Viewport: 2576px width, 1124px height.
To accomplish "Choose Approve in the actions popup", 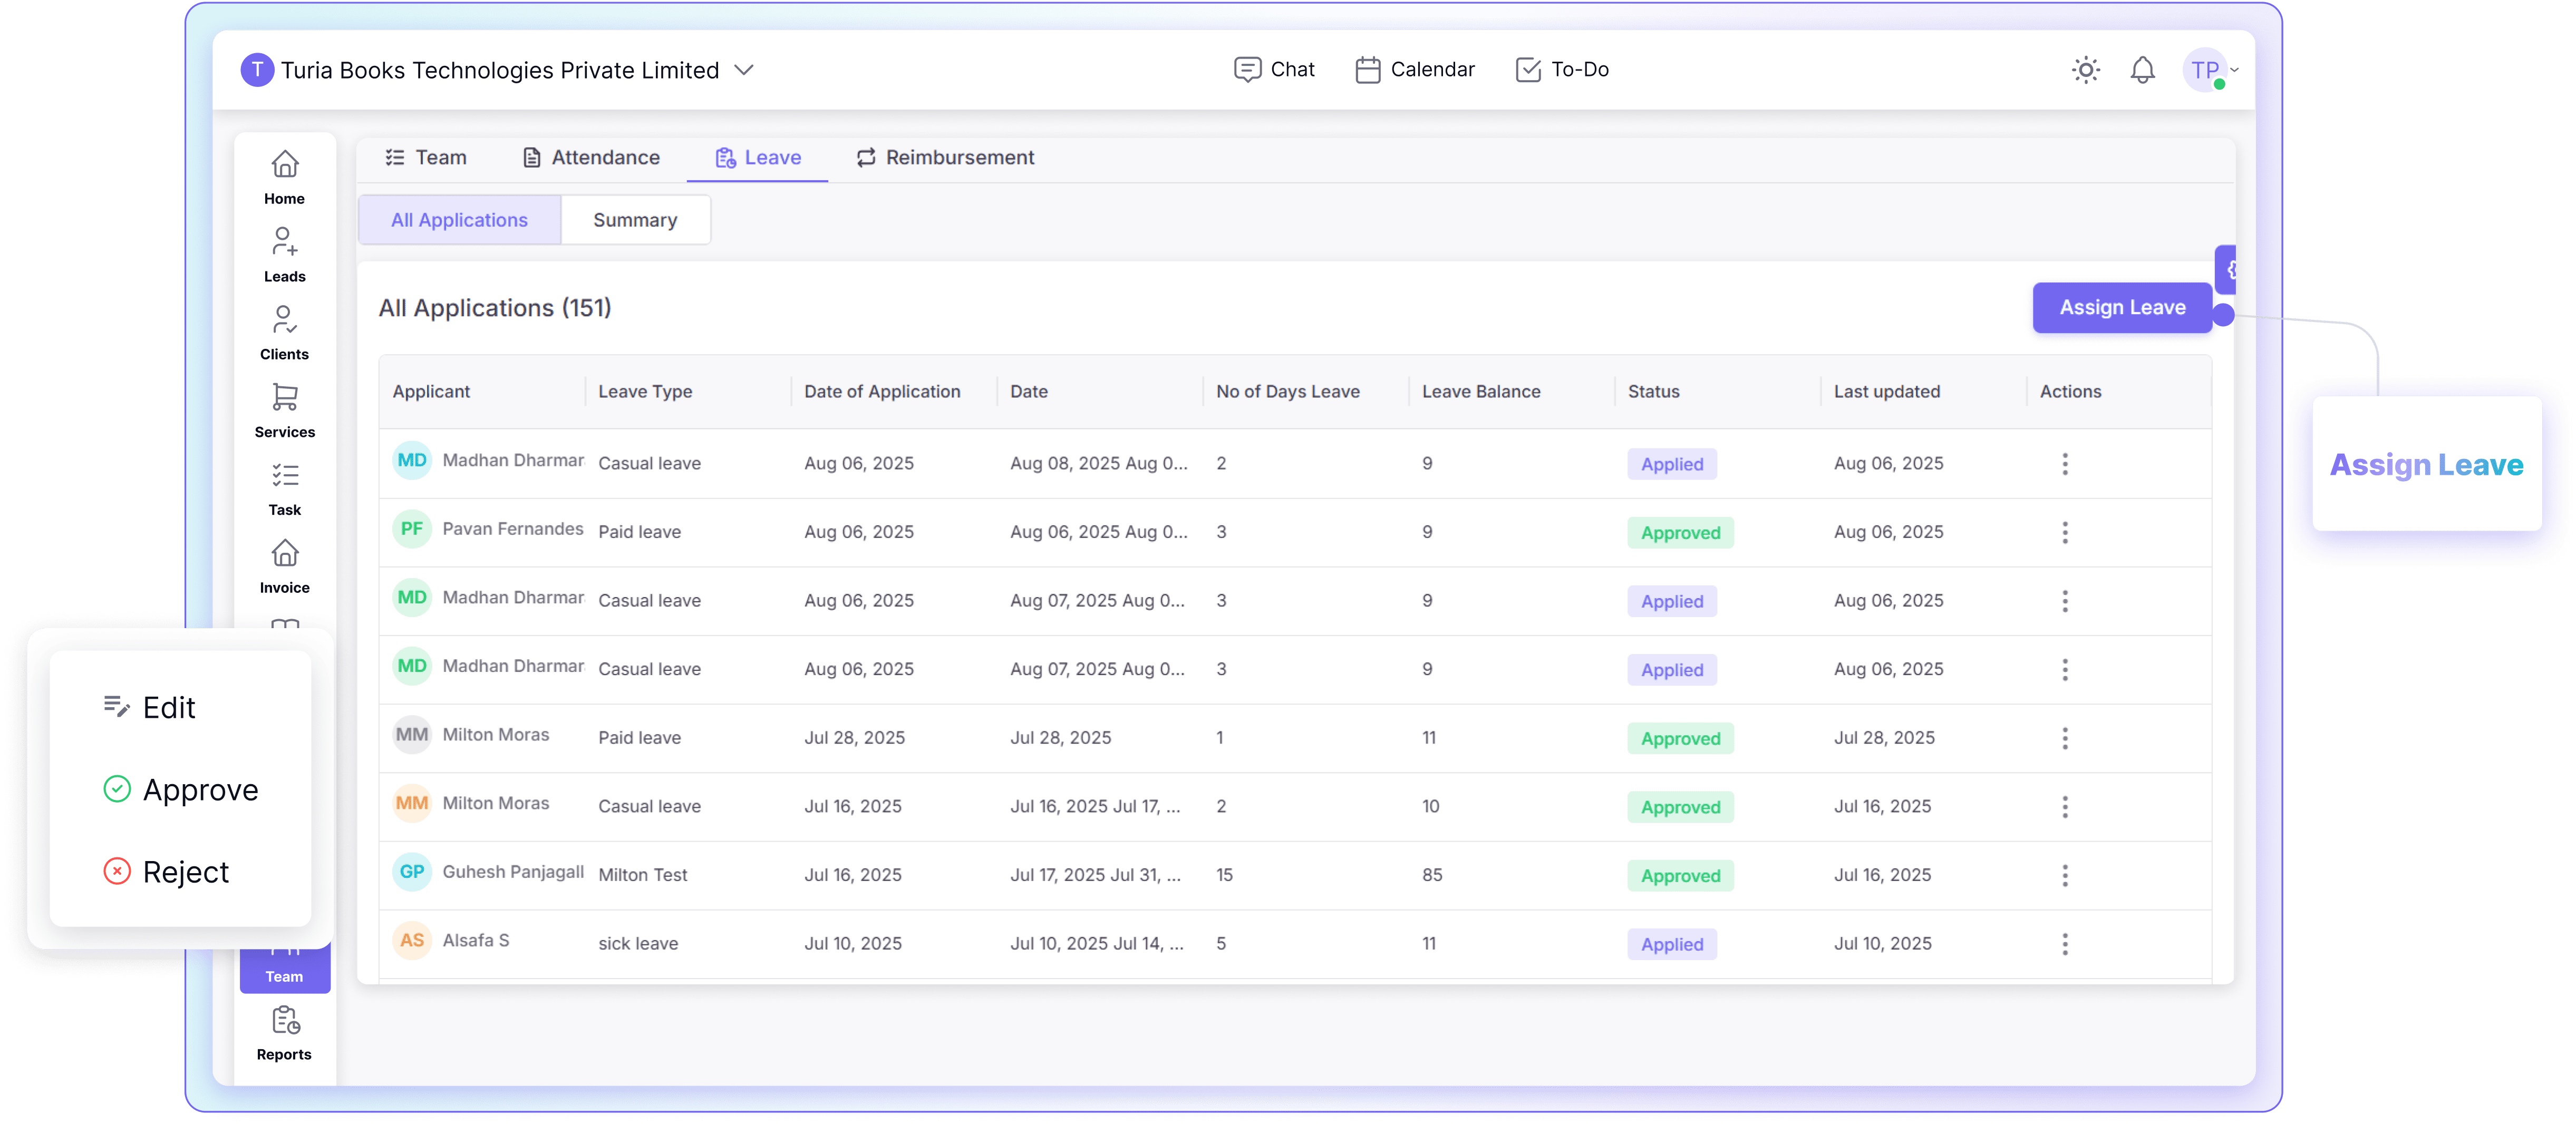I will (x=181, y=789).
